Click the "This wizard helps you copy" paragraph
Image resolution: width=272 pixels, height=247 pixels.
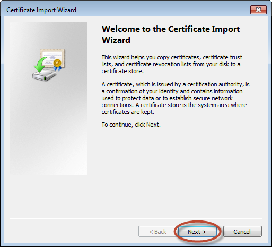click(172, 64)
